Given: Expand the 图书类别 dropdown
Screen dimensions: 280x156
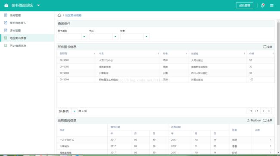Looking at the screenshot, I should 84,37.
